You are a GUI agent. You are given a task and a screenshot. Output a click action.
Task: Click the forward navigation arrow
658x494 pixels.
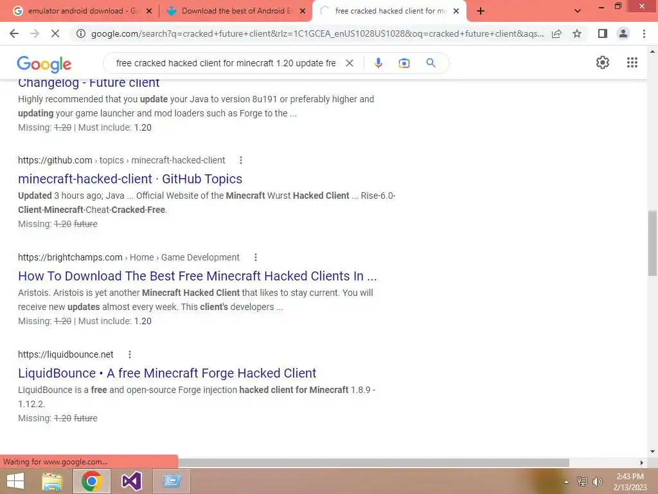35,33
